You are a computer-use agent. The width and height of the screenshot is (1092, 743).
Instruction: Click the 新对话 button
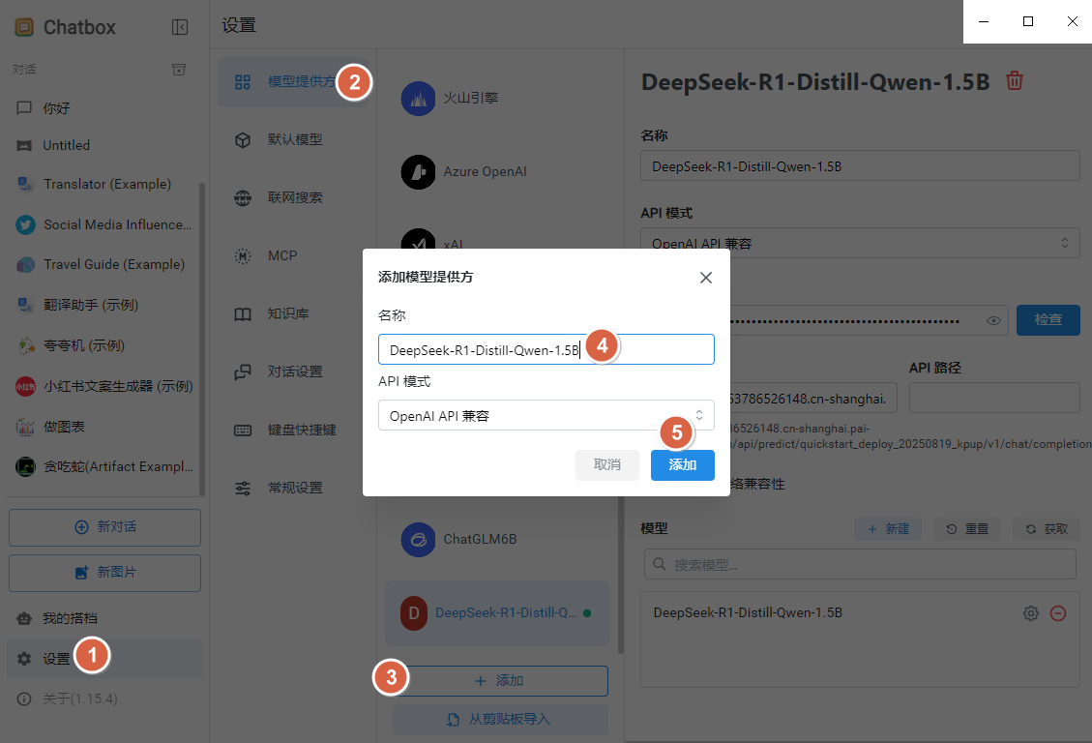tap(105, 527)
